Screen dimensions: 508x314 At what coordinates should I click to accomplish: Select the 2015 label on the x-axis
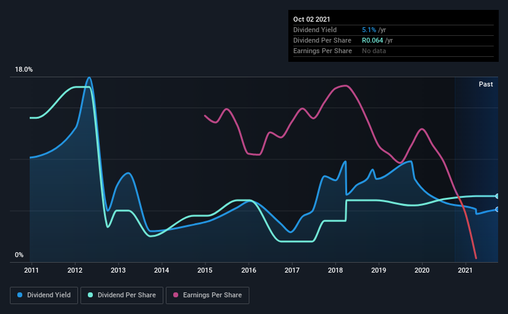click(205, 270)
